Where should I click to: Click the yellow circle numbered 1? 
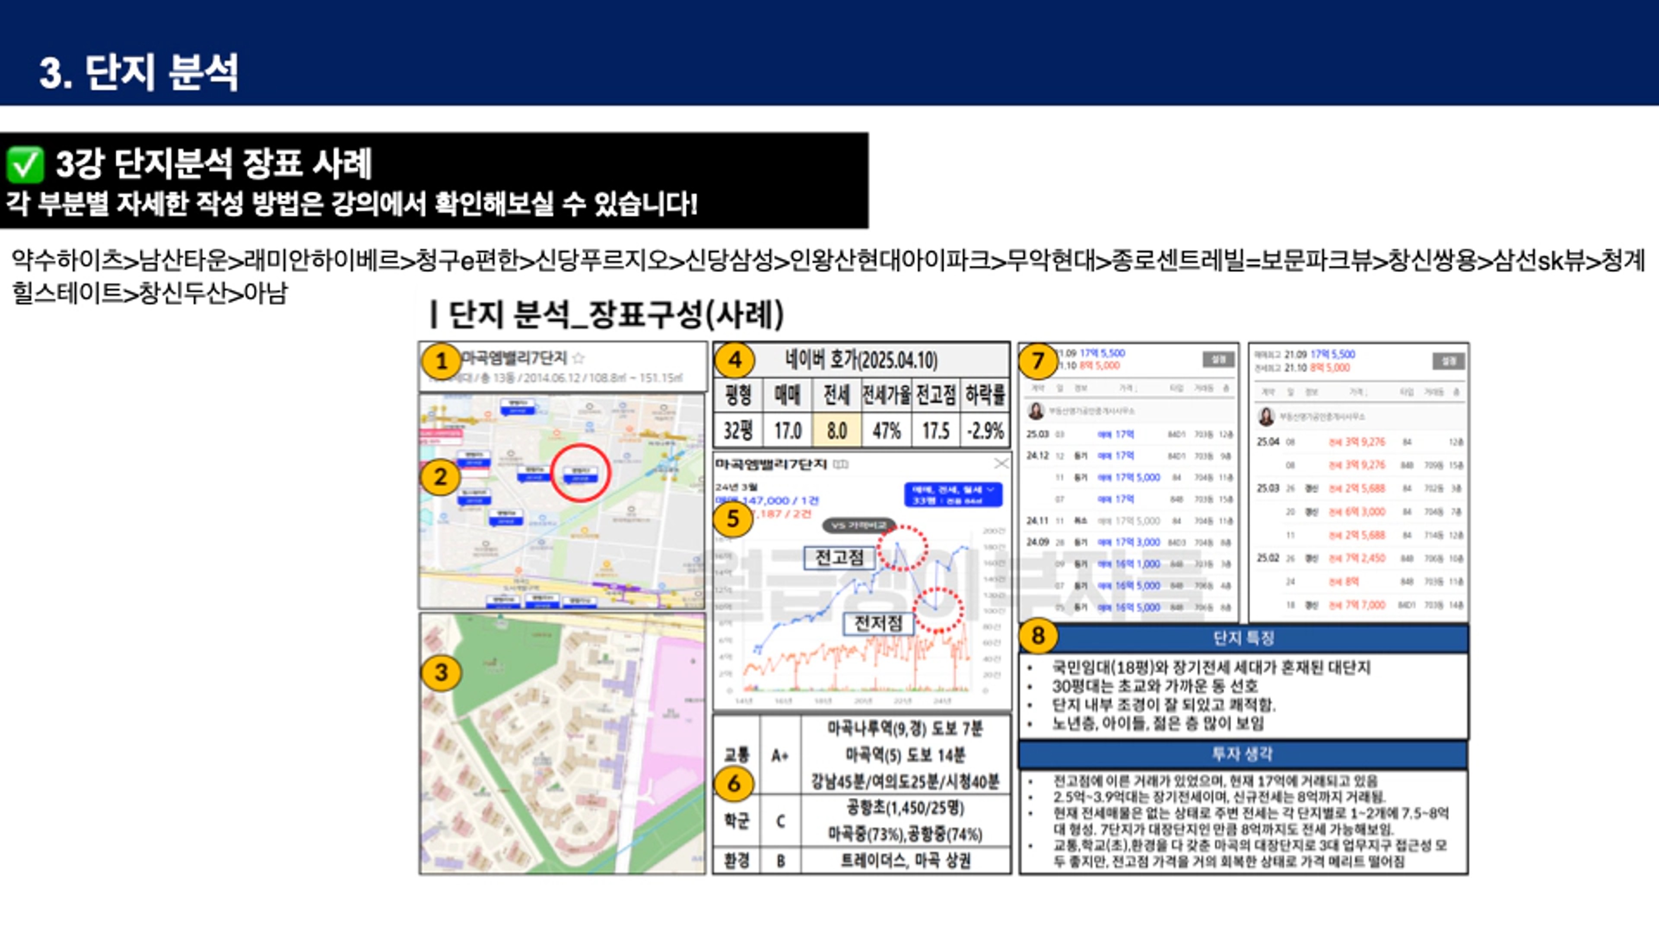pos(441,361)
